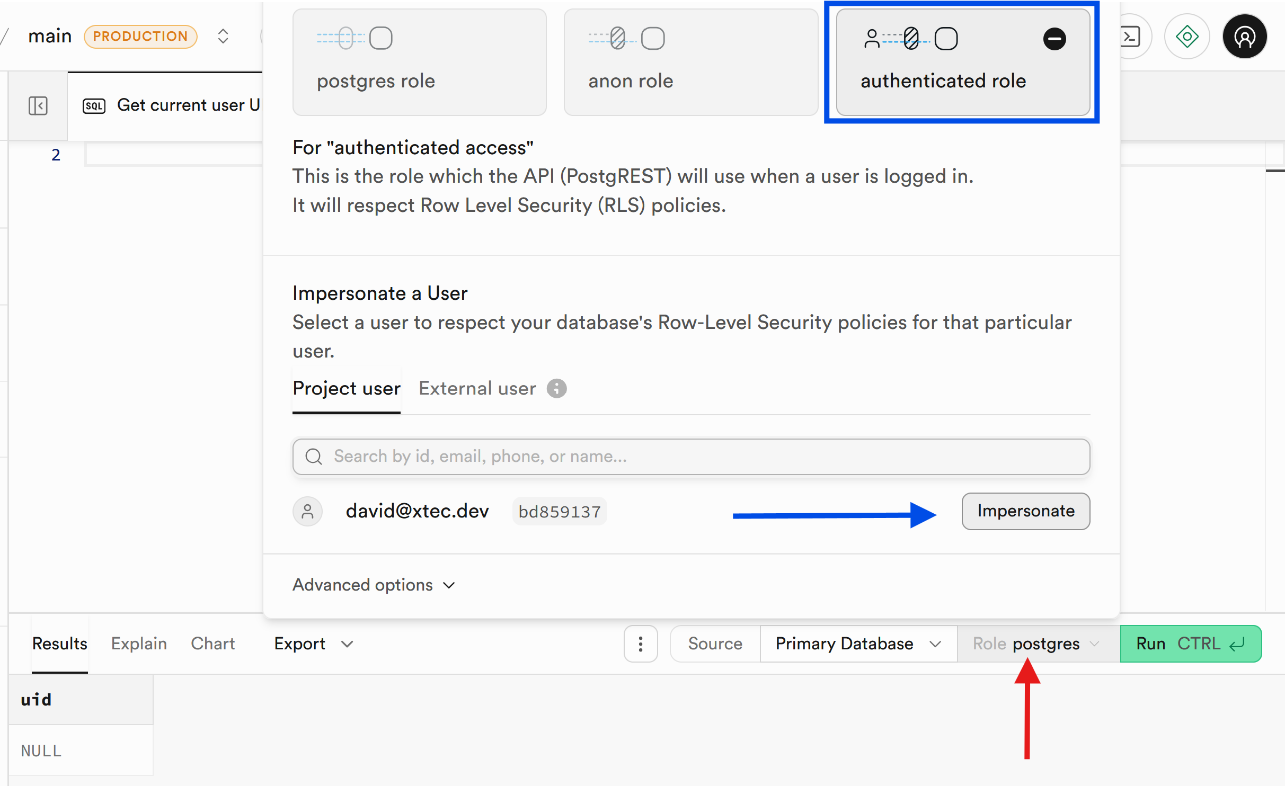This screenshot has height=786, width=1285.
Task: Expand Advanced options section
Action: pyautogui.click(x=374, y=585)
